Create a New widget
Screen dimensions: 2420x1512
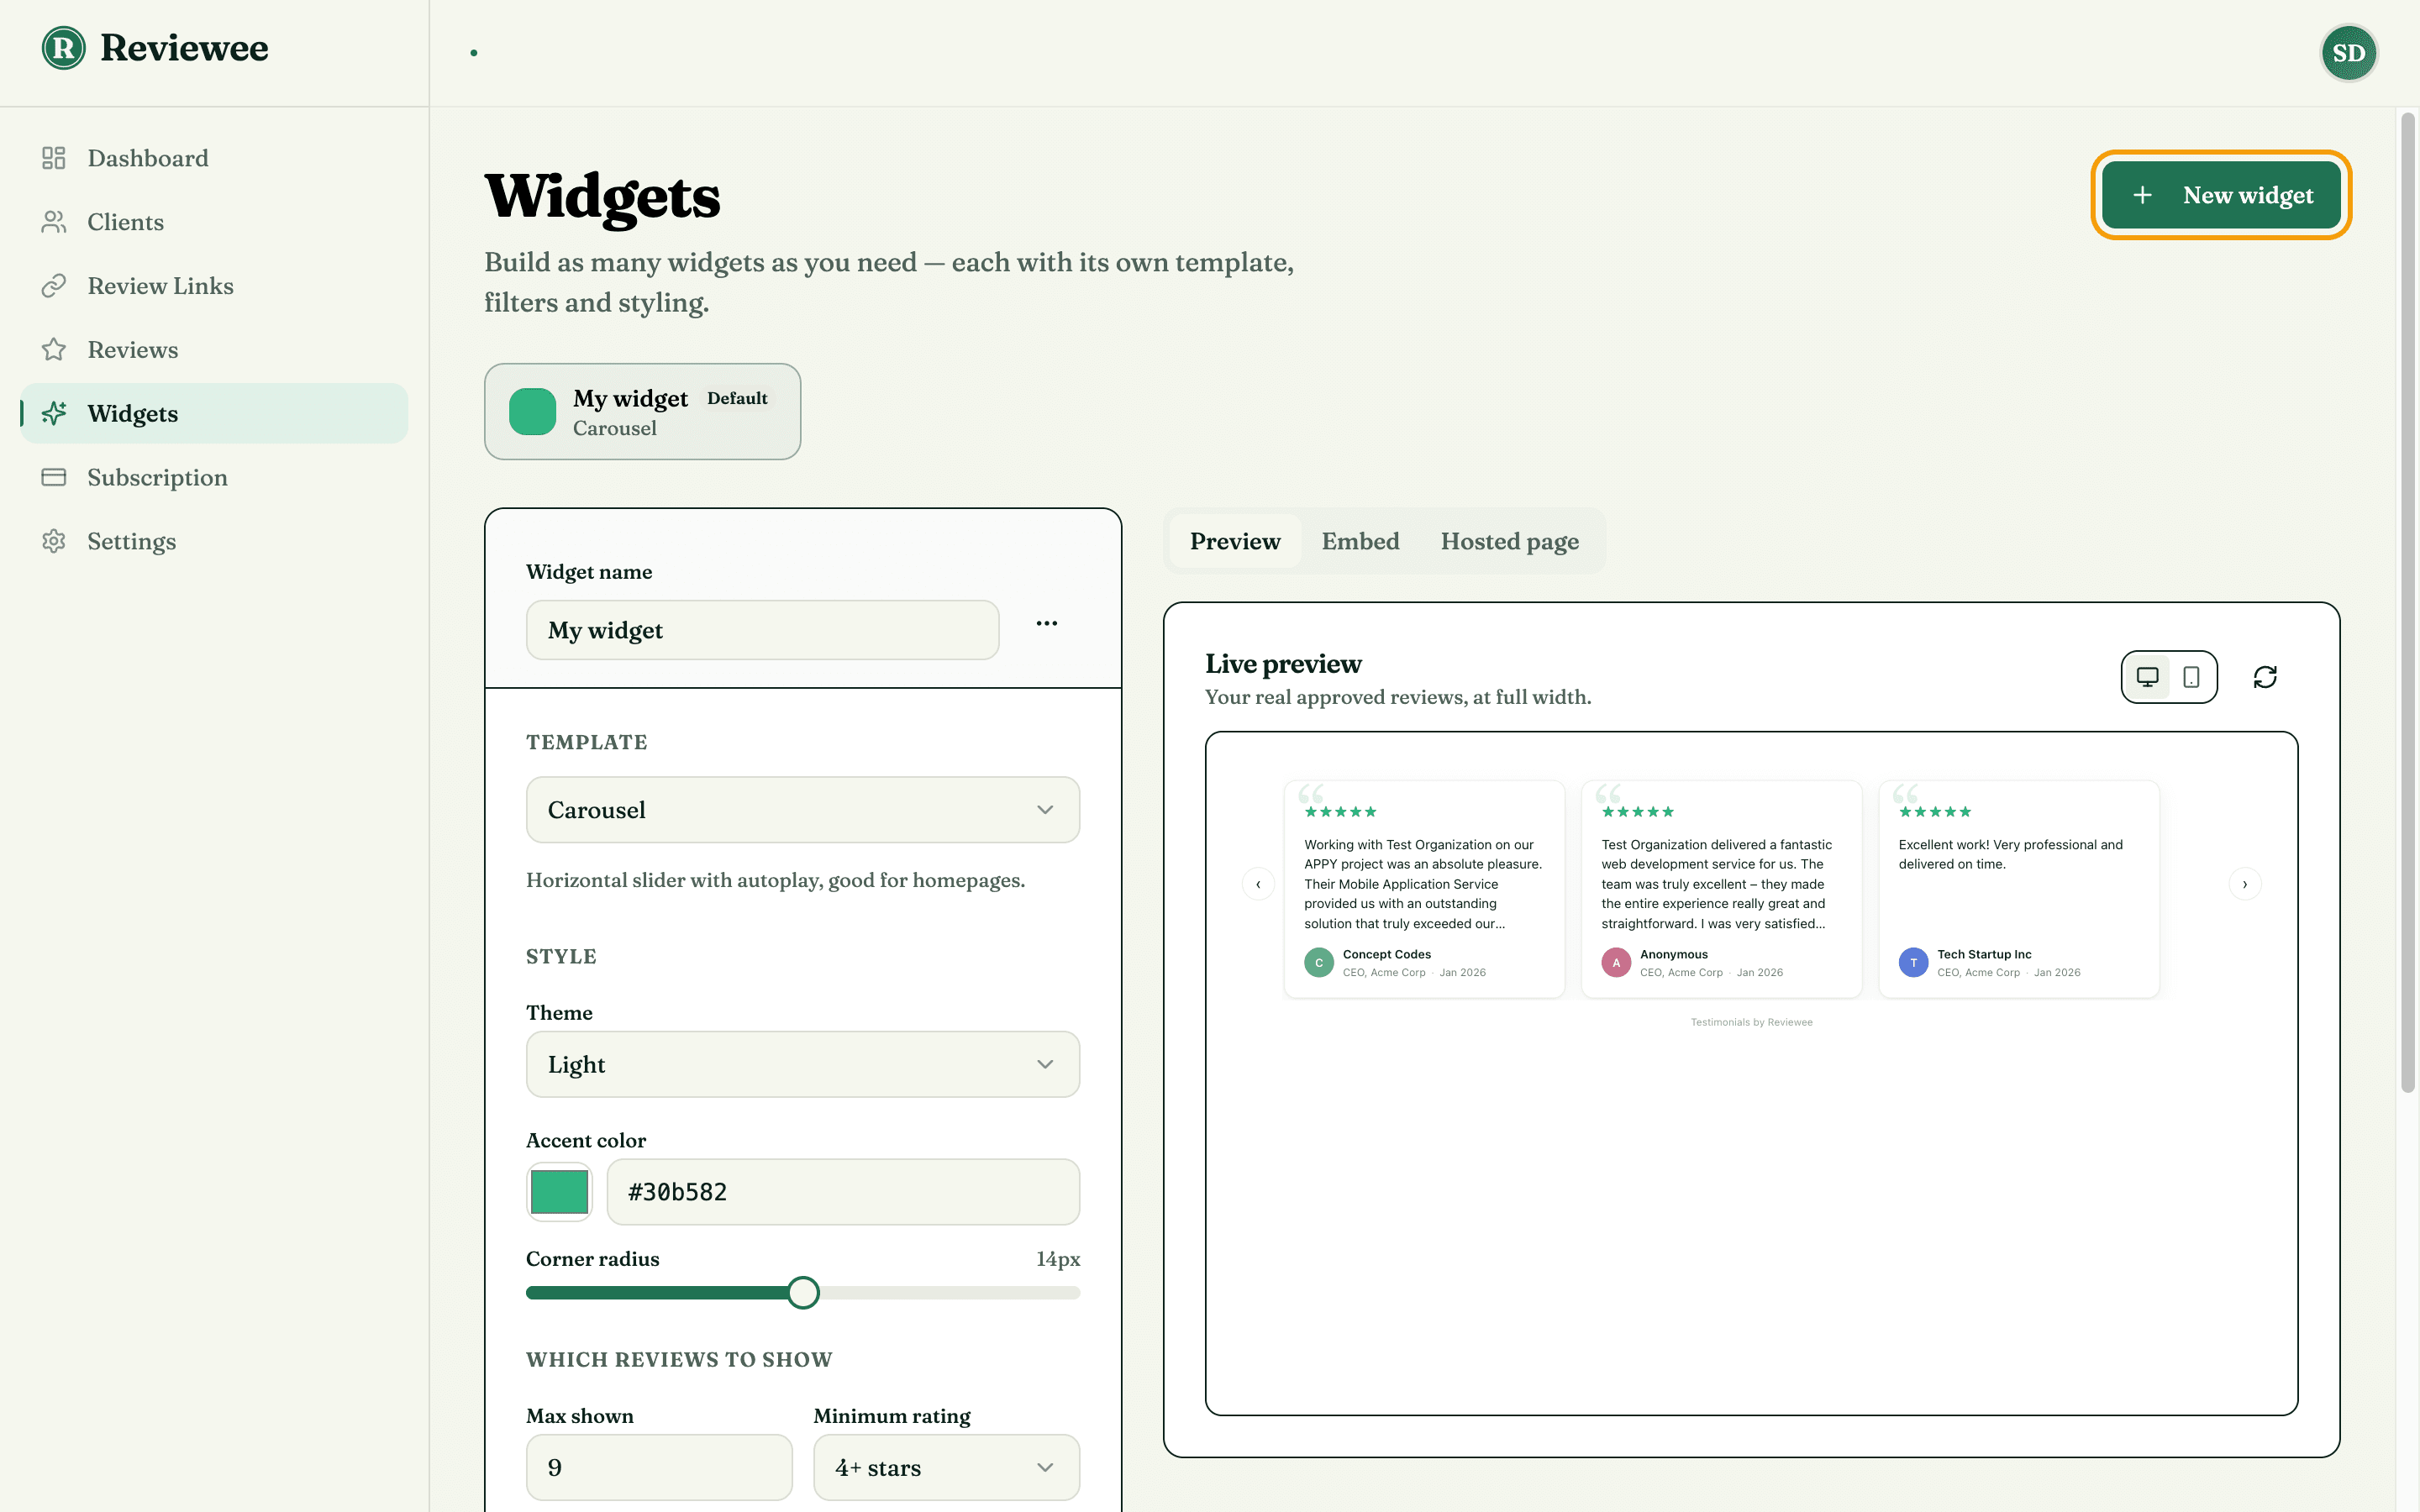point(2221,195)
